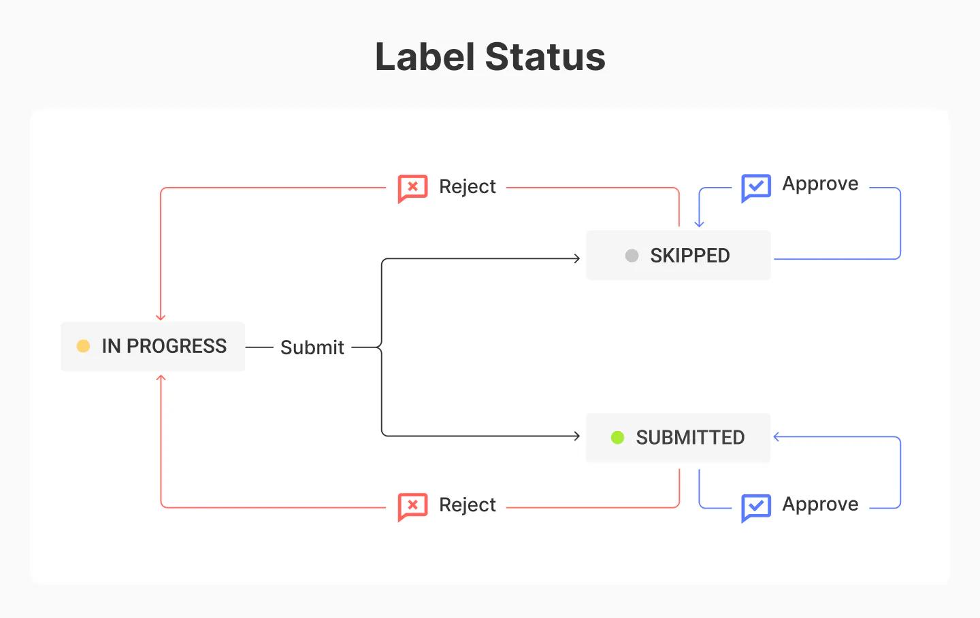This screenshot has height=618, width=980.
Task: Click the top red Reject speech-bubble icon
Action: 412,188
